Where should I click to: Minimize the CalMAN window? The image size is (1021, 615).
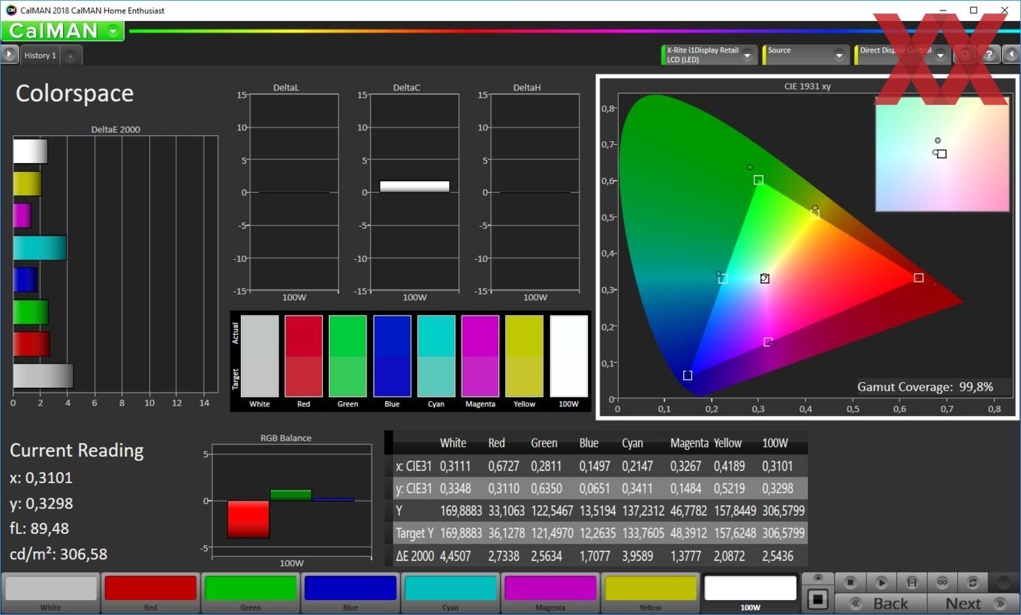tap(942, 10)
